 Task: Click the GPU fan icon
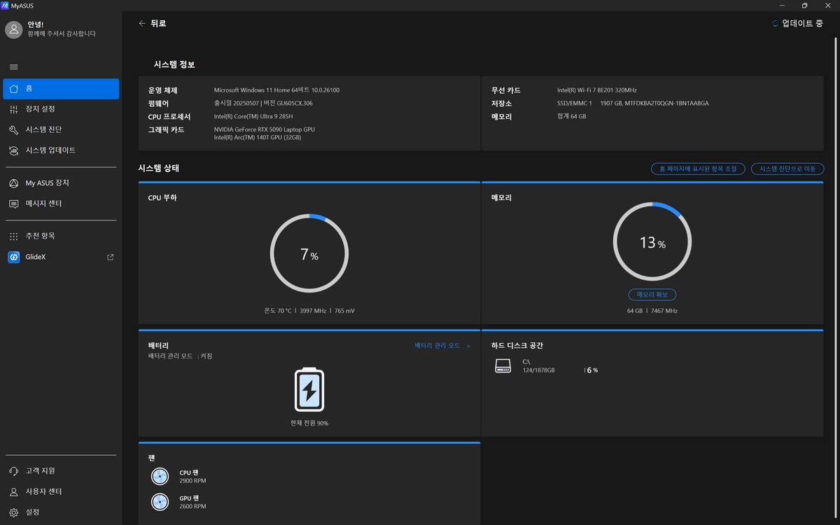point(160,502)
